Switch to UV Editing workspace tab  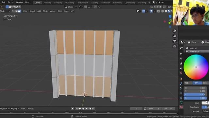click(x=70, y=3)
